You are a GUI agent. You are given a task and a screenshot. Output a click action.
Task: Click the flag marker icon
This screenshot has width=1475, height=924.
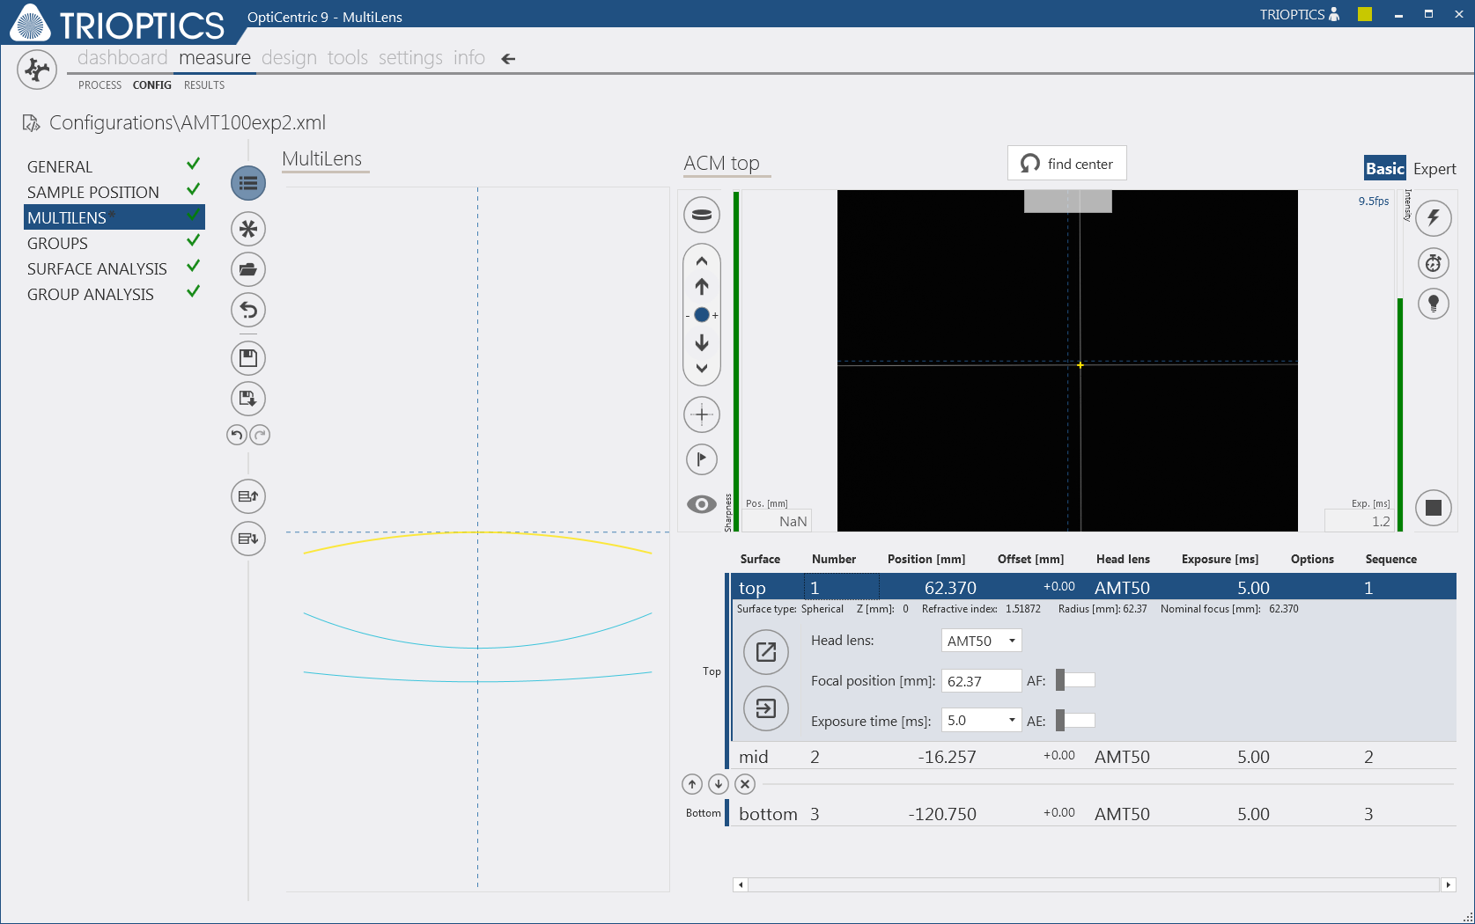coord(702,458)
